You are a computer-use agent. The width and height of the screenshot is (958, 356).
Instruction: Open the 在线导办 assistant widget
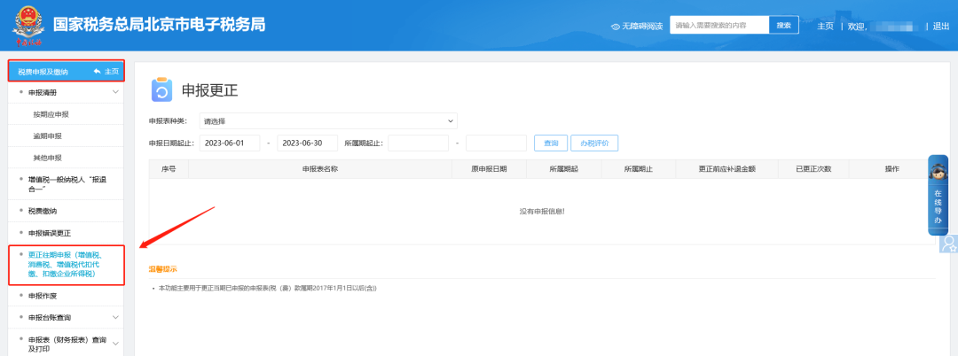(x=938, y=195)
